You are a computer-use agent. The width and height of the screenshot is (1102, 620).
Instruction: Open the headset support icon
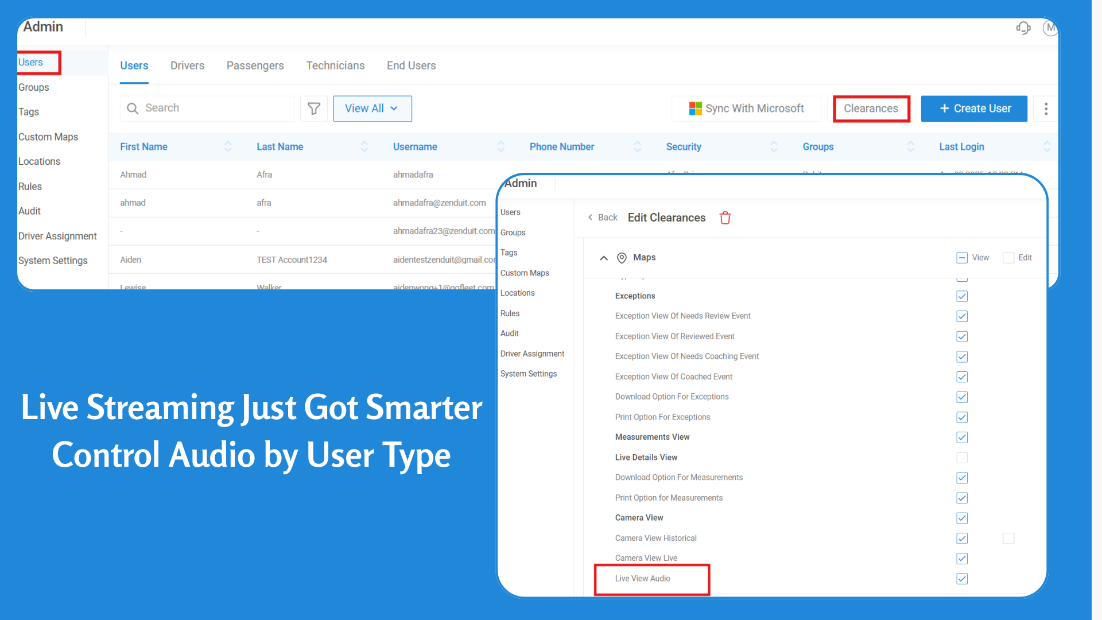click(x=1023, y=28)
